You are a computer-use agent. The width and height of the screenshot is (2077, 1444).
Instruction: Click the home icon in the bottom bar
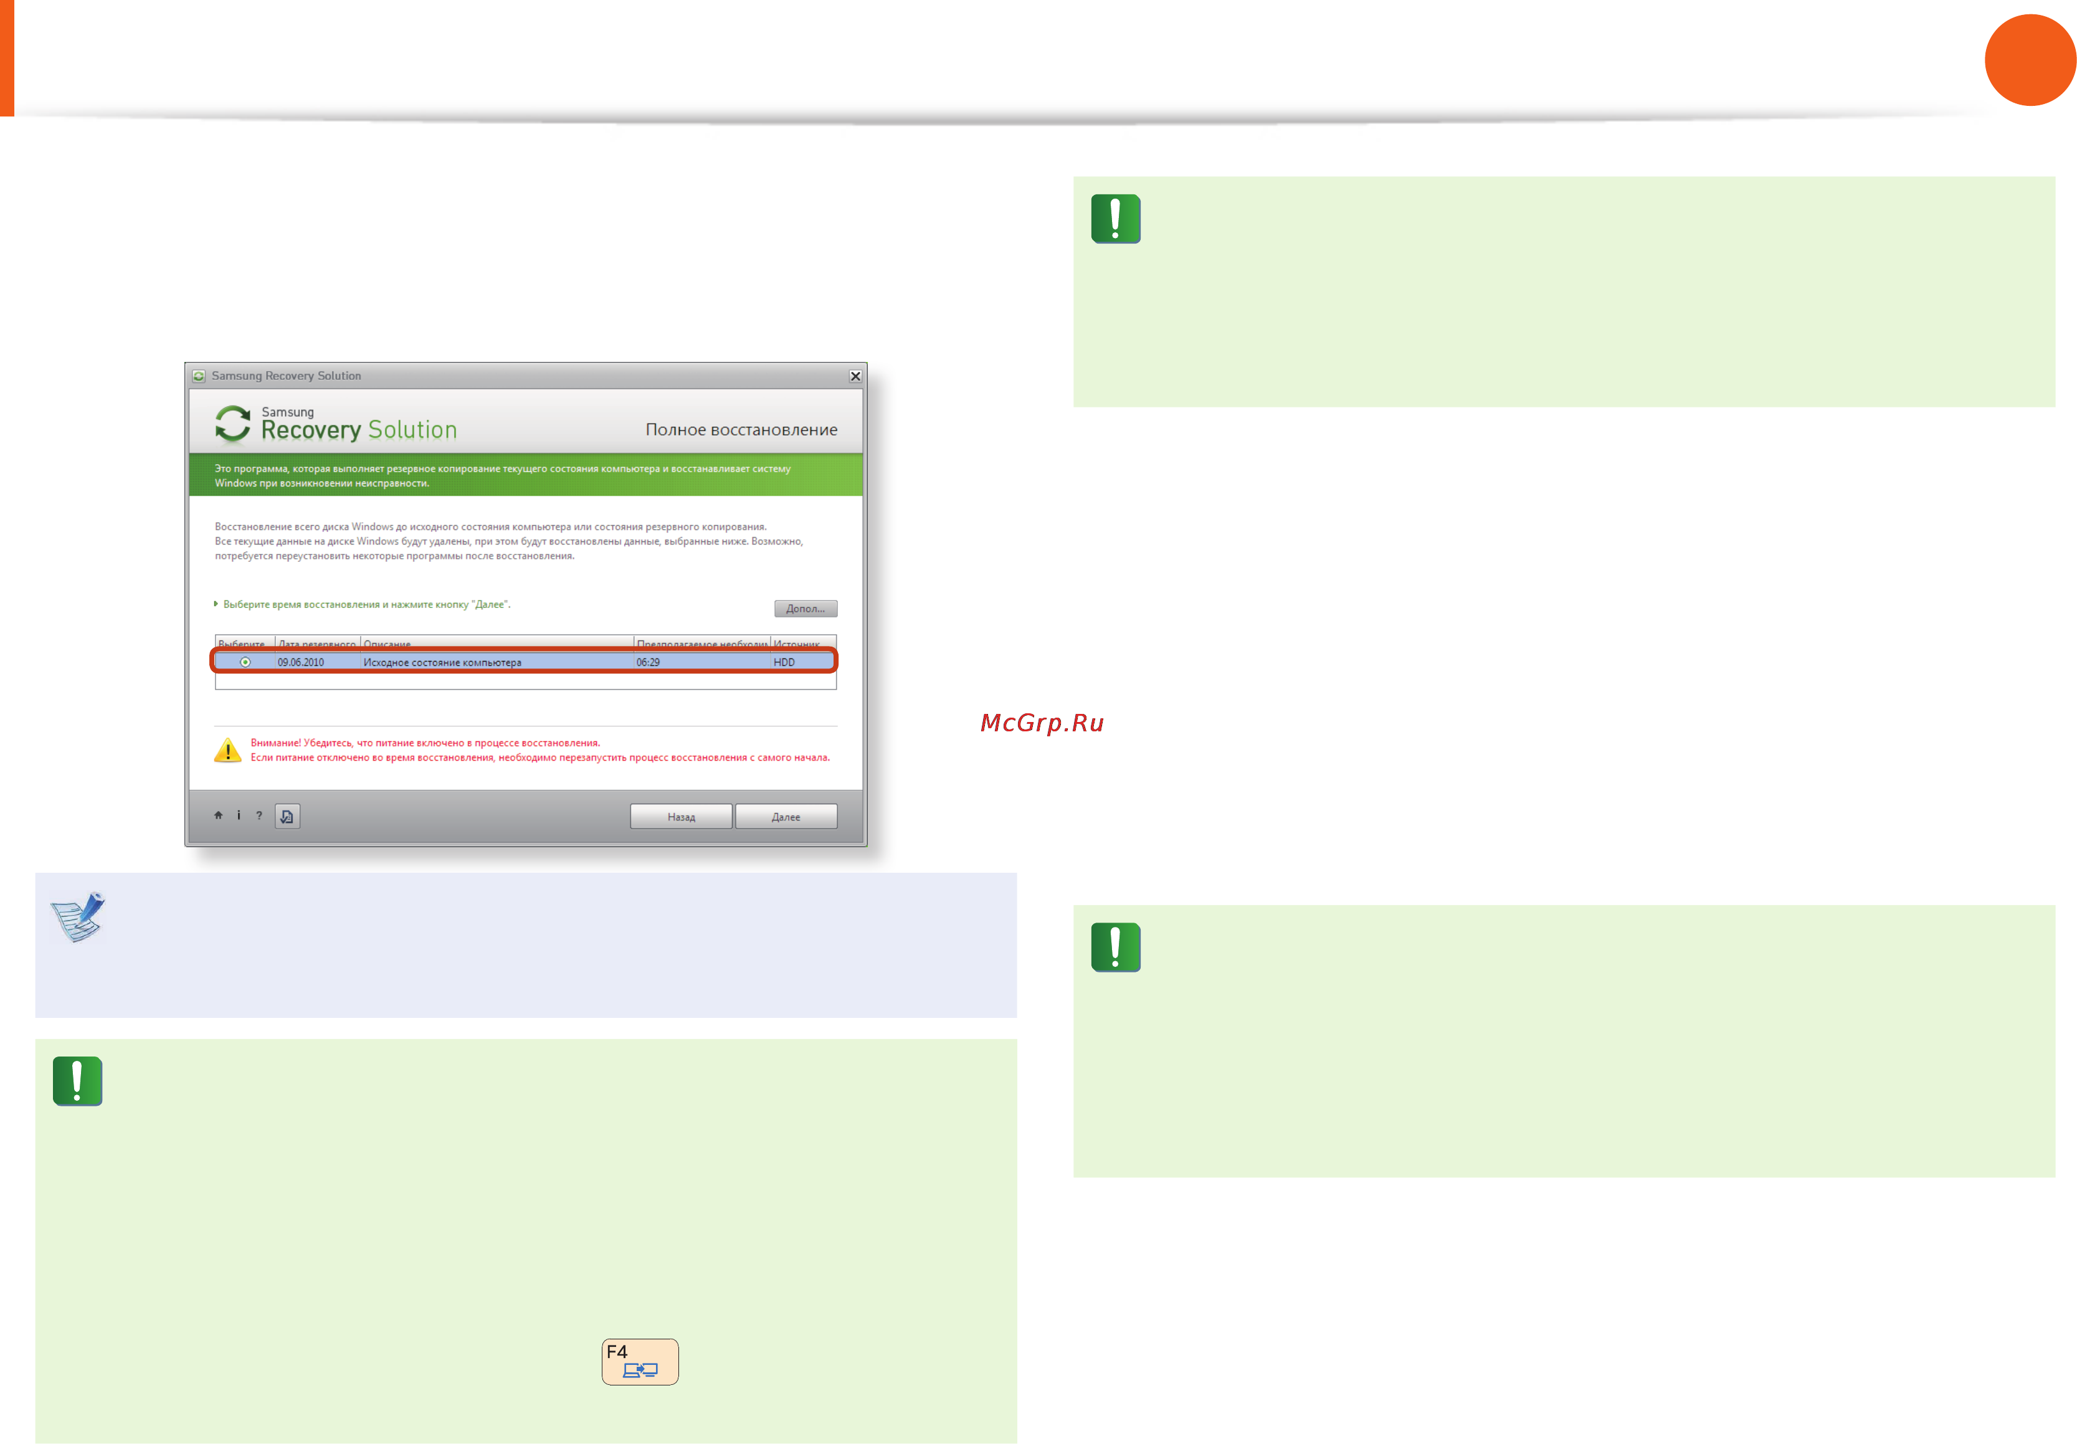(218, 815)
